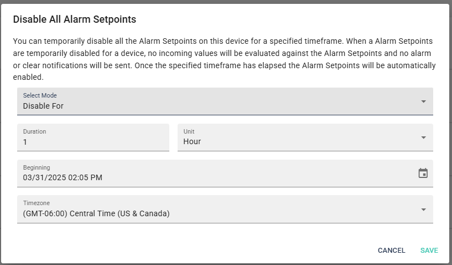Open the calendar picker in Beginning field
The image size is (452, 265).
[423, 174]
